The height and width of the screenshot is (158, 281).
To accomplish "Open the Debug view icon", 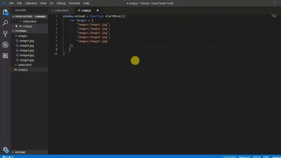I will (x=5, y=45).
